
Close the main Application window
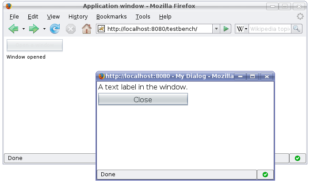pyautogui.click(x=299, y=7)
